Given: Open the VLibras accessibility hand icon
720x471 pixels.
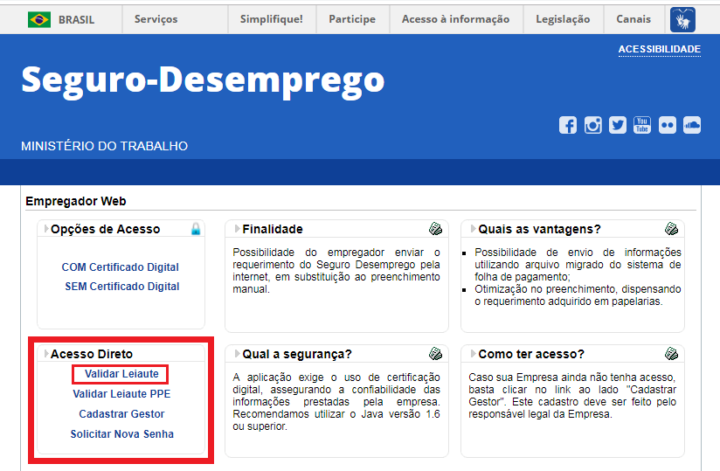Looking at the screenshot, I should coord(682,20).
